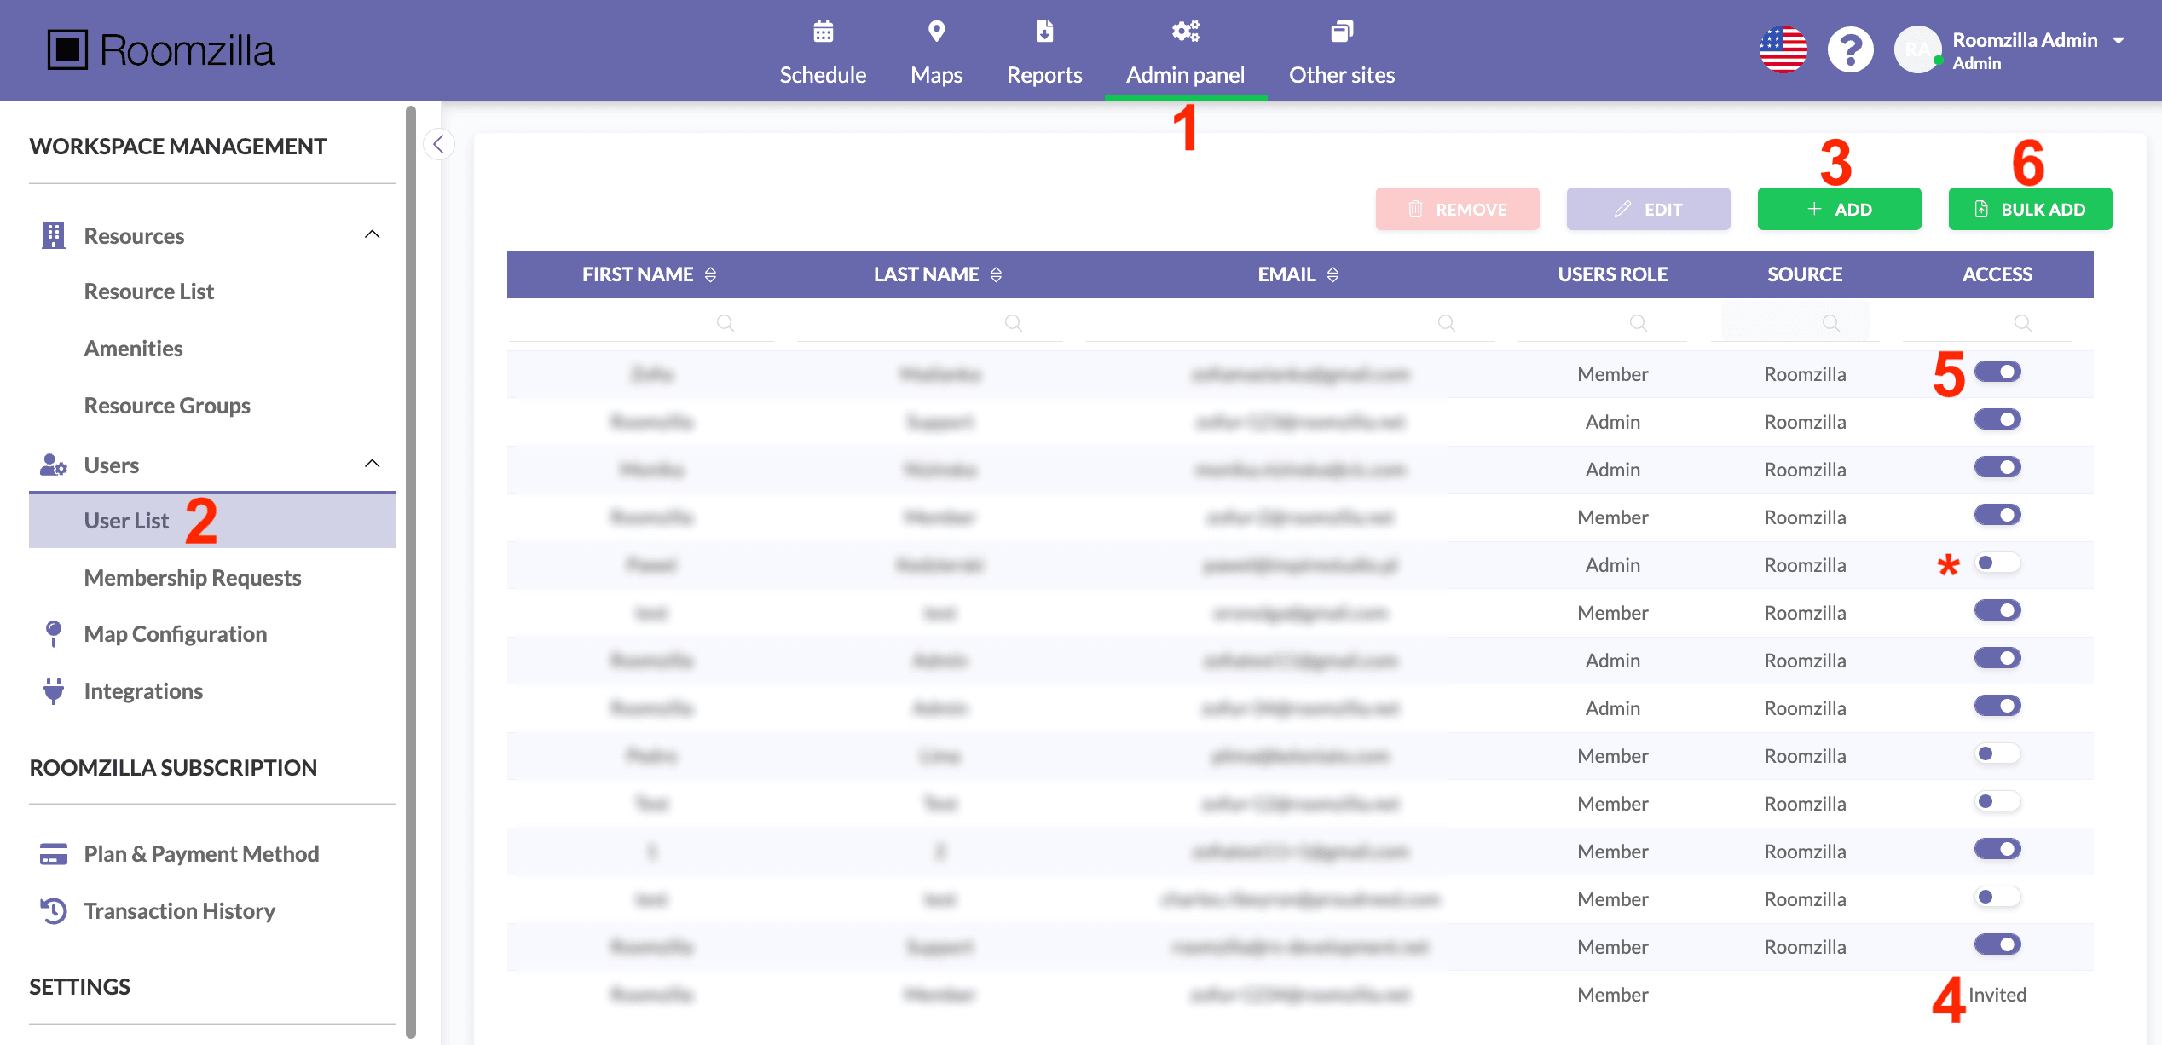Screen dimensions: 2162x1045
Task: Toggle access for the last Roomzilla-source row
Action: tap(1997, 945)
